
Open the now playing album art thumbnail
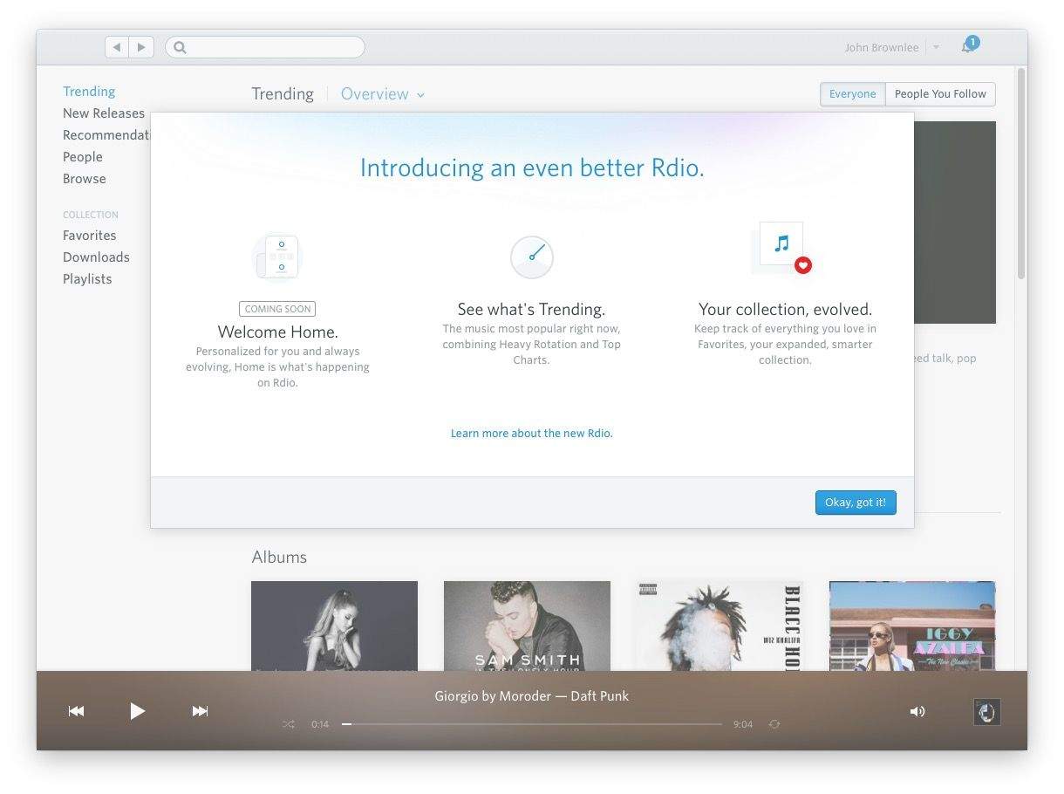pos(986,712)
